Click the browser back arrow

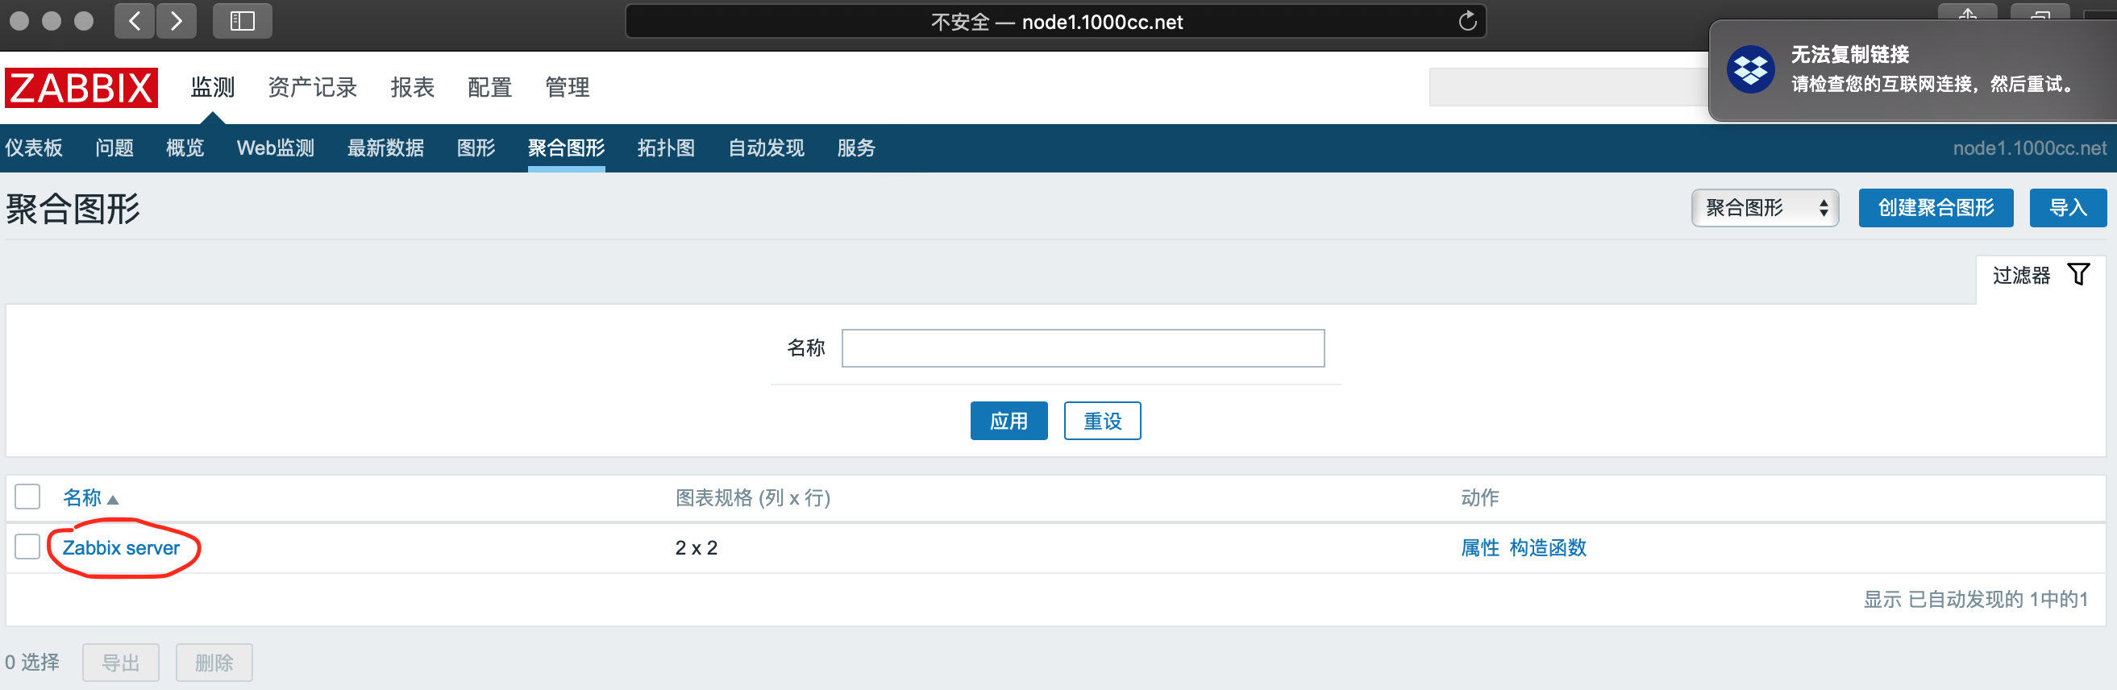[x=135, y=20]
